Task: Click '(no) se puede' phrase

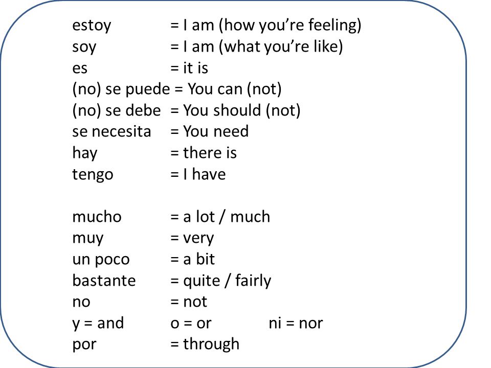Action: coord(121,89)
